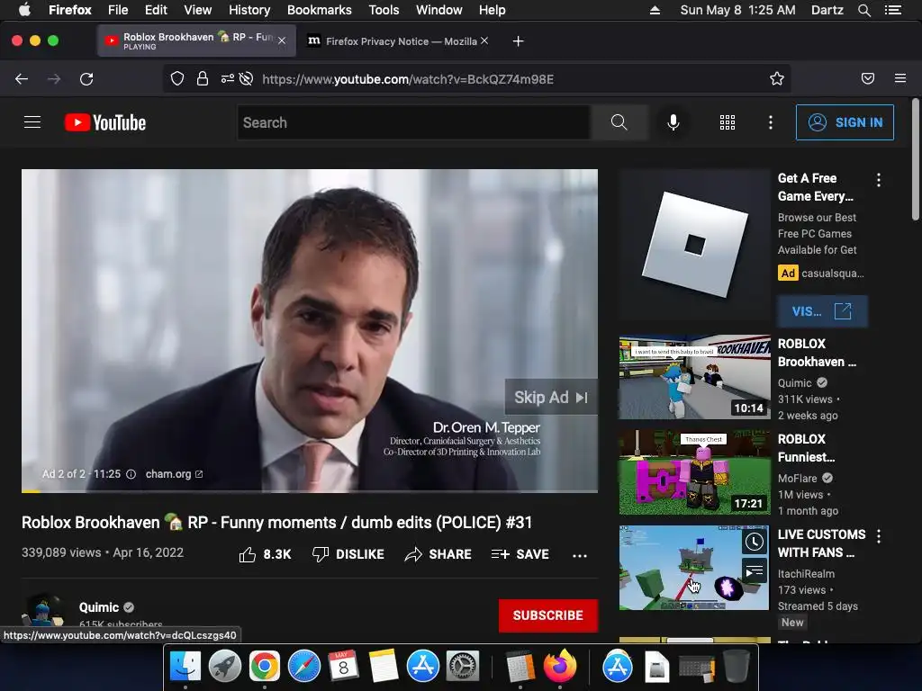
Task: Subscribe to Quimic with the SUBSCRIBE button
Action: click(548, 615)
